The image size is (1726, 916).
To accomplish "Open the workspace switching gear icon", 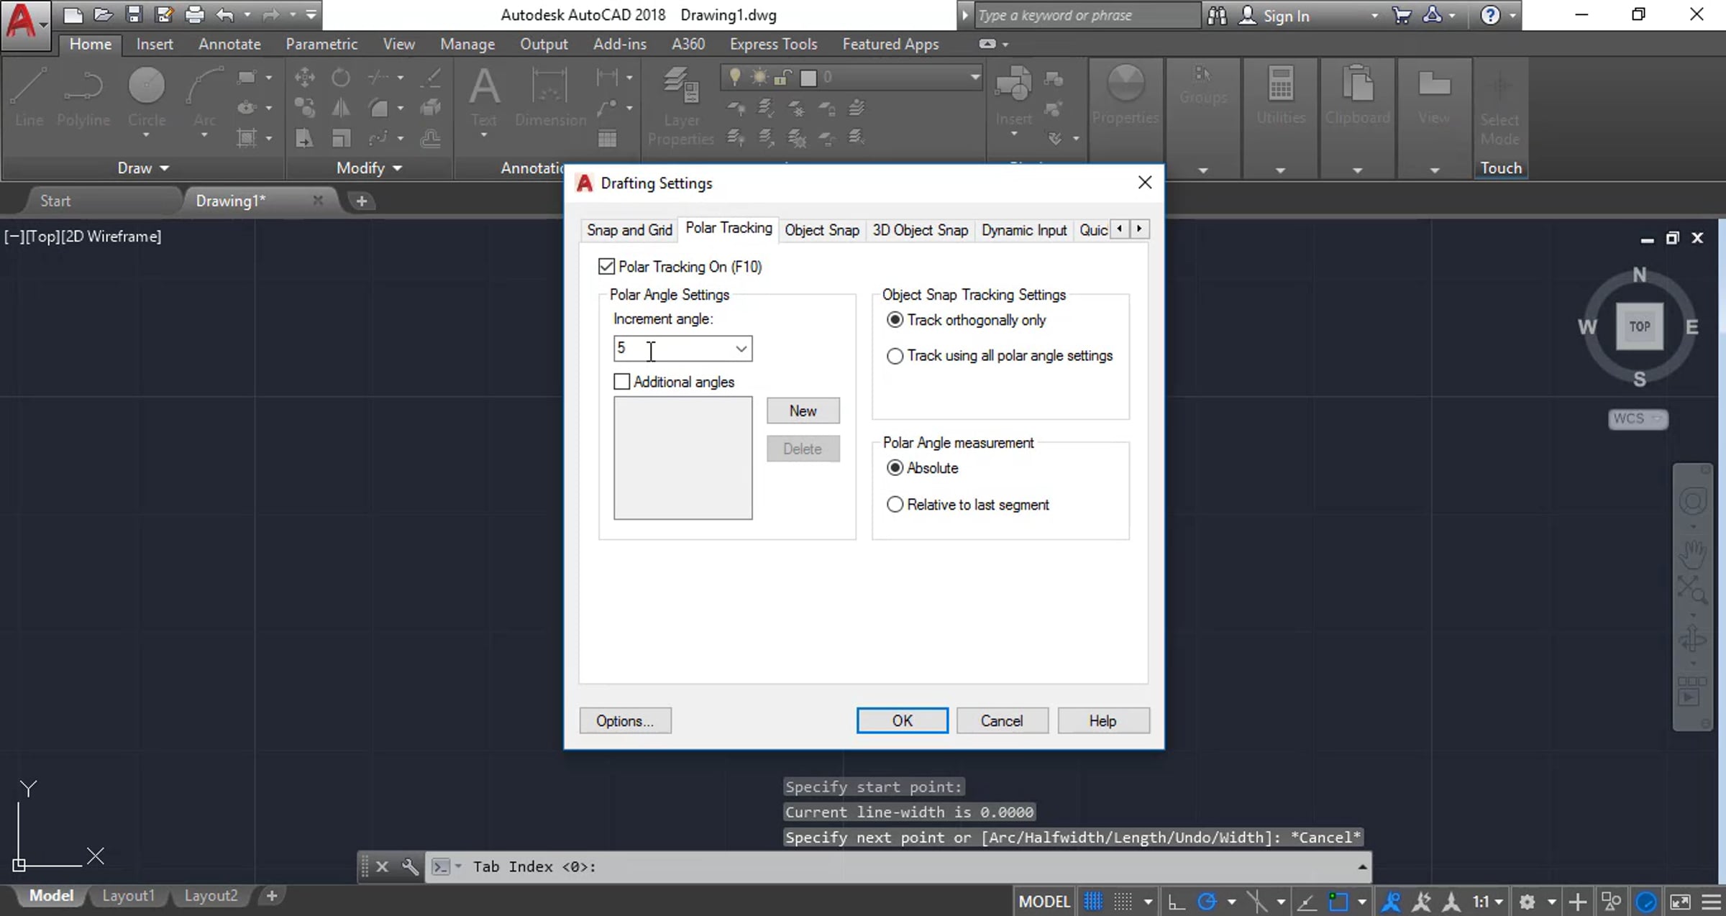I will point(1527,901).
